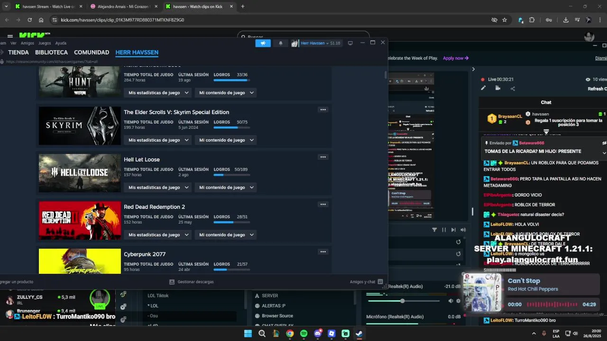This screenshot has height=341, width=607.
Task: Open Steam Ver menu
Action: pyautogui.click(x=13, y=43)
